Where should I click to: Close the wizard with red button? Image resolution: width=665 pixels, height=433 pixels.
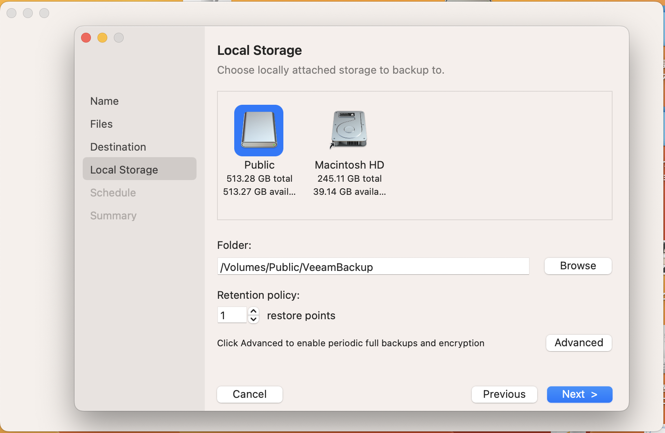coord(86,38)
